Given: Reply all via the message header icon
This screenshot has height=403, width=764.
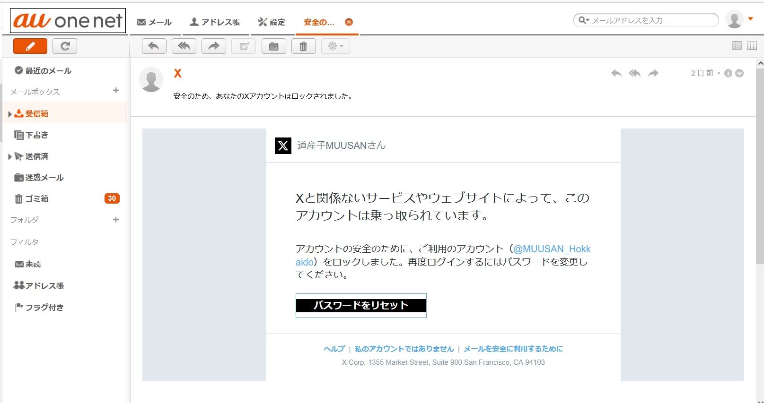Looking at the screenshot, I should pos(635,73).
